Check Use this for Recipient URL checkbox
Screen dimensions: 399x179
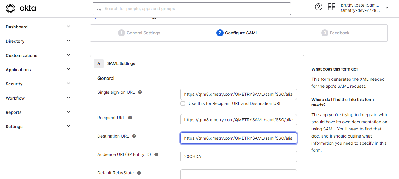pyautogui.click(x=183, y=103)
